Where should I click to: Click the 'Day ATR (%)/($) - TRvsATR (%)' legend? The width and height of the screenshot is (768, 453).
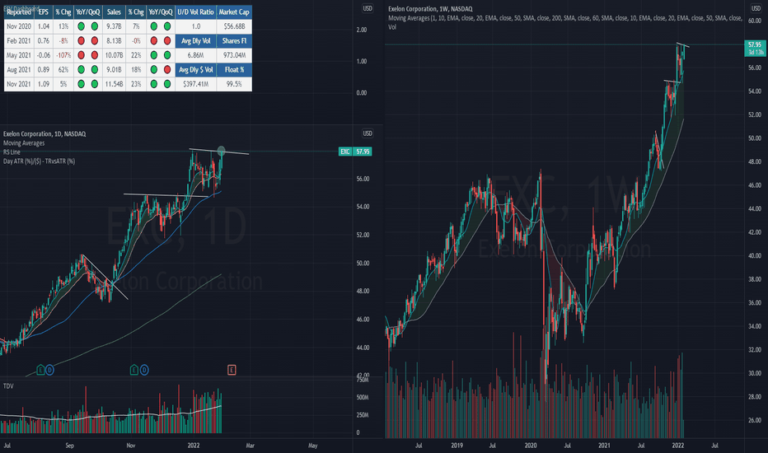[x=40, y=161]
